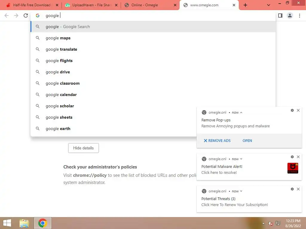This screenshot has width=306, height=229.
Task: Click Chrome icon on Remove Pop-ups notification
Action: click(204, 112)
